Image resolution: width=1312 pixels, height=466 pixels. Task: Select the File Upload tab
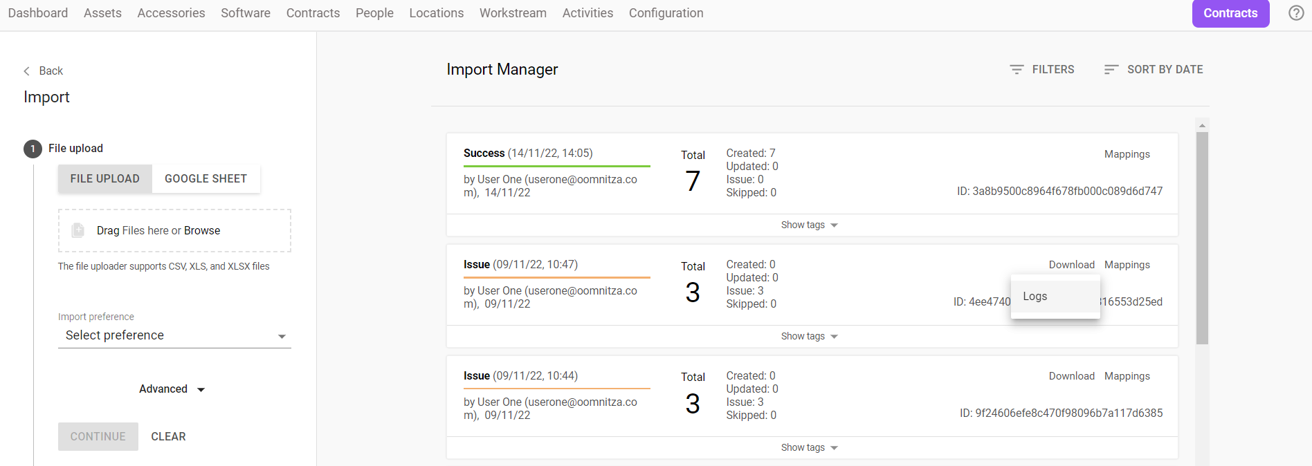tap(105, 178)
